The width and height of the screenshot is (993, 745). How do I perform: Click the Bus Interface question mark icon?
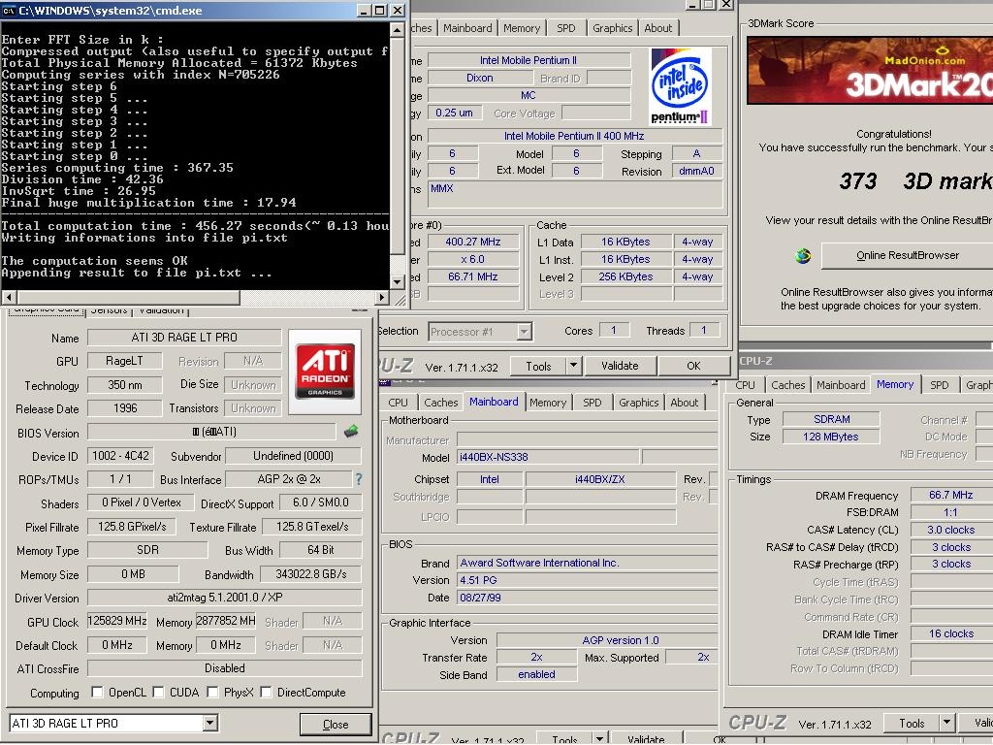click(359, 479)
